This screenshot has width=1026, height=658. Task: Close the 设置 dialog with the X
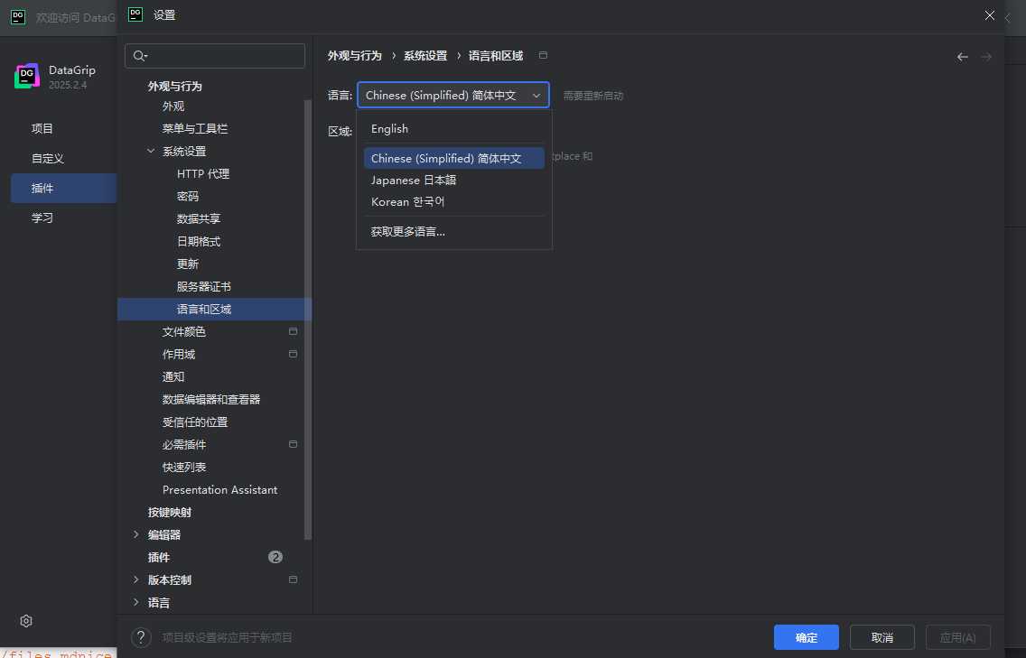coord(989,15)
